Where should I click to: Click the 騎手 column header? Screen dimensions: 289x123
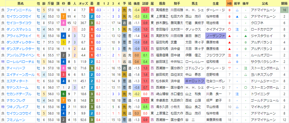[177, 4]
